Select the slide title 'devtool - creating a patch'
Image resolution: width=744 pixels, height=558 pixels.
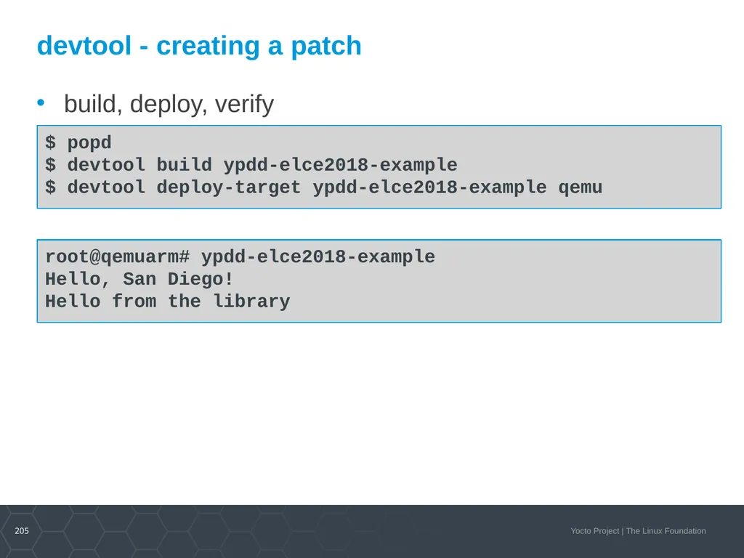point(199,46)
